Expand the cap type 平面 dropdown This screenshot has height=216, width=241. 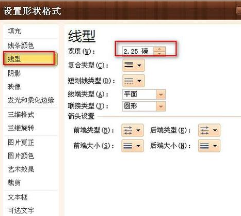pyautogui.click(x=161, y=95)
